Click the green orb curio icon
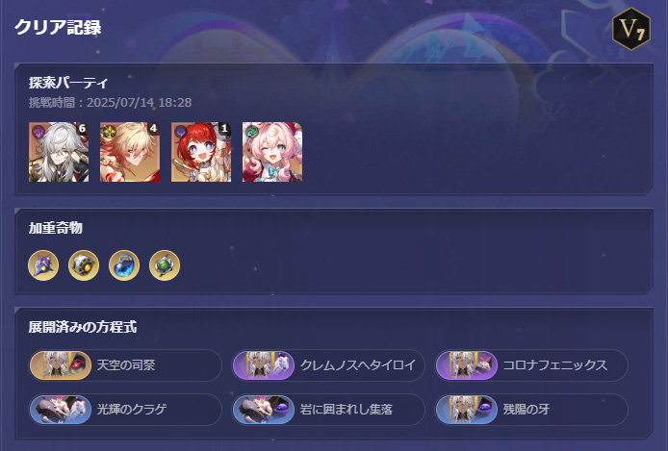The height and width of the screenshot is (451, 668). tap(165, 265)
